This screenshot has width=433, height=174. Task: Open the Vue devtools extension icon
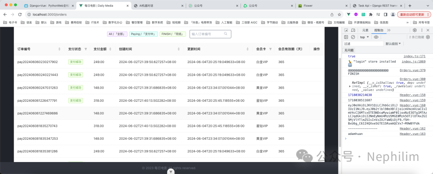pos(349,14)
